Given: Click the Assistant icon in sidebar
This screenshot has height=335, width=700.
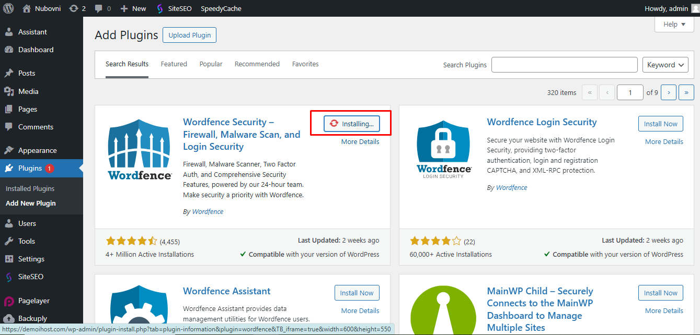Looking at the screenshot, I should point(9,32).
